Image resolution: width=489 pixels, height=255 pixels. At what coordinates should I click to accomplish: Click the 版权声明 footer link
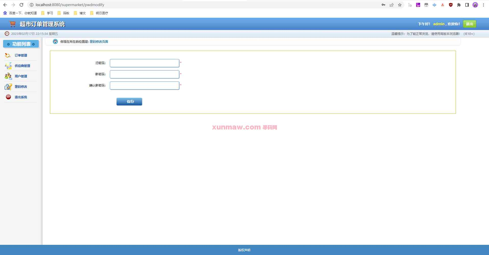(x=244, y=250)
